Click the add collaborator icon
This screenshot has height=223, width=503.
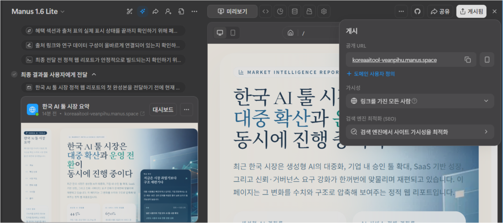168,12
